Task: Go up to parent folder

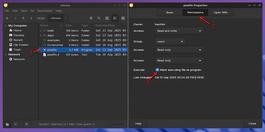Action: coord(23,18)
